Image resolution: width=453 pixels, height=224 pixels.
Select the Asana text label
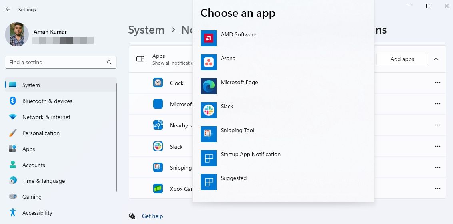coord(228,58)
